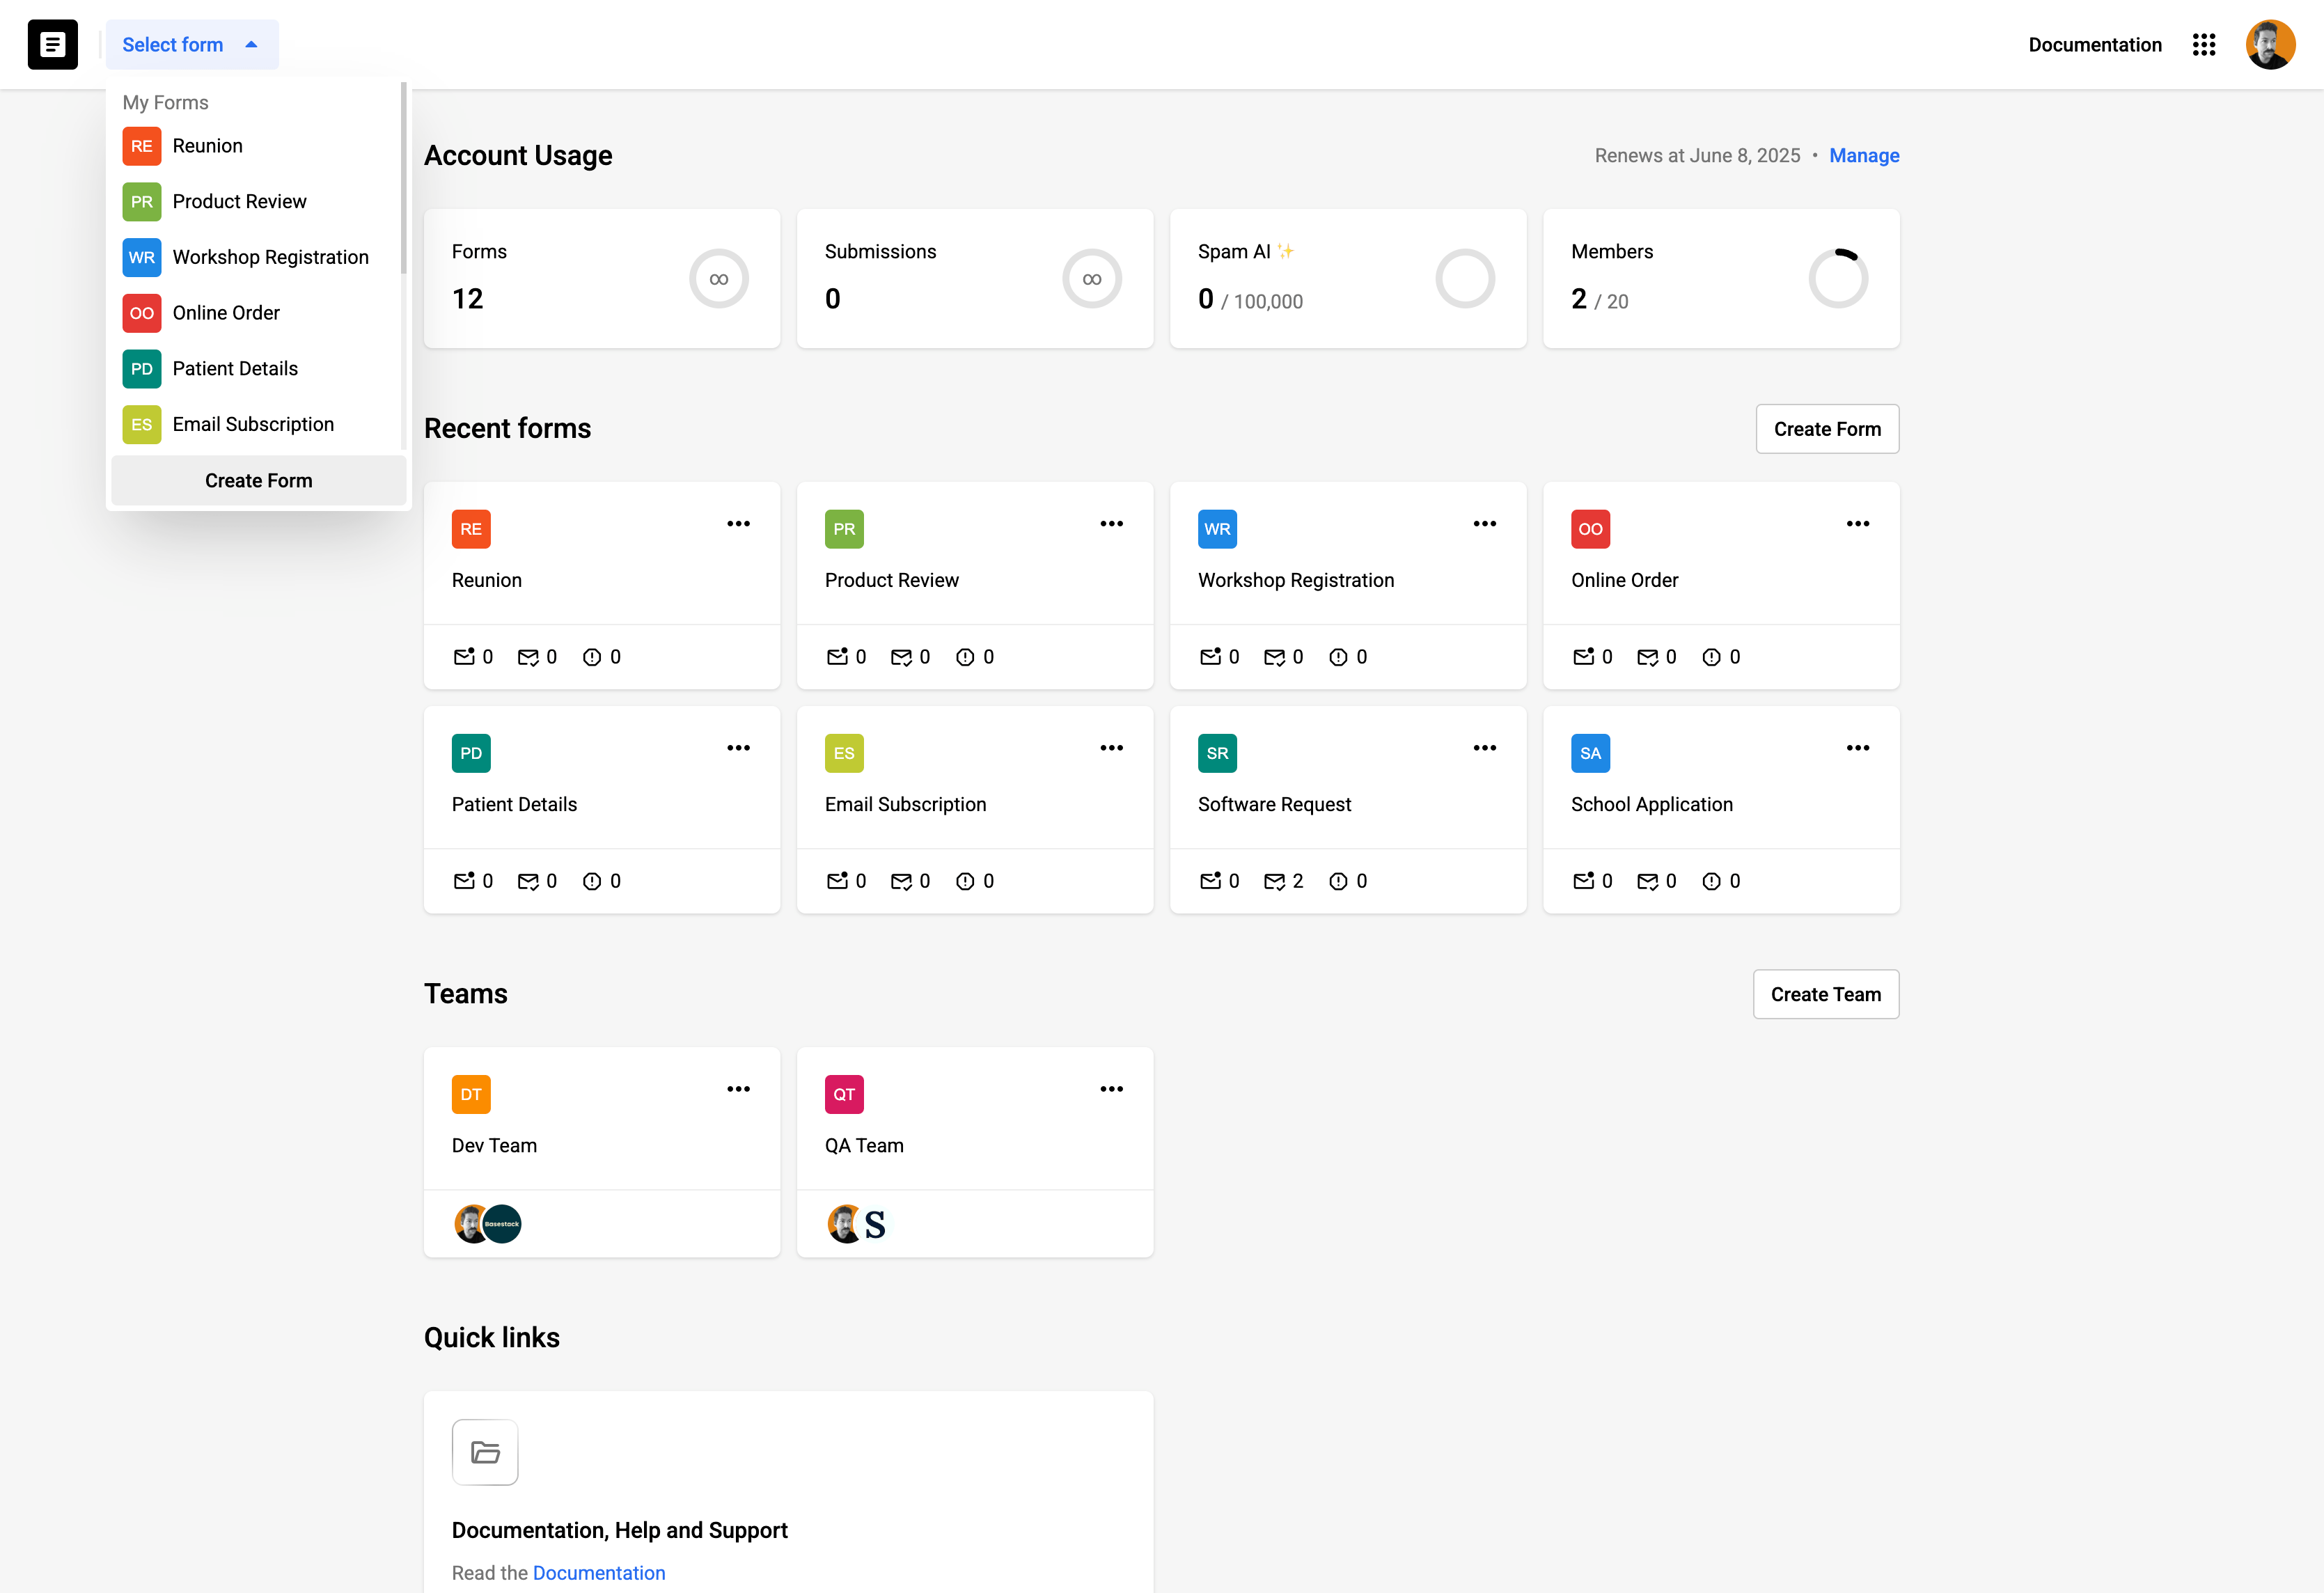Click the QT icon on the QA Team card
Image resolution: width=2324 pixels, height=1593 pixels.
(844, 1093)
